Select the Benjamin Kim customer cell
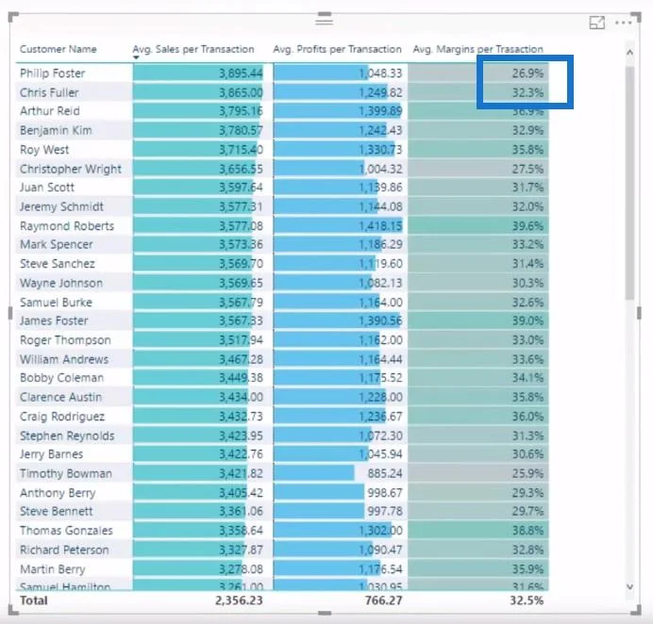653x624 pixels. (56, 130)
